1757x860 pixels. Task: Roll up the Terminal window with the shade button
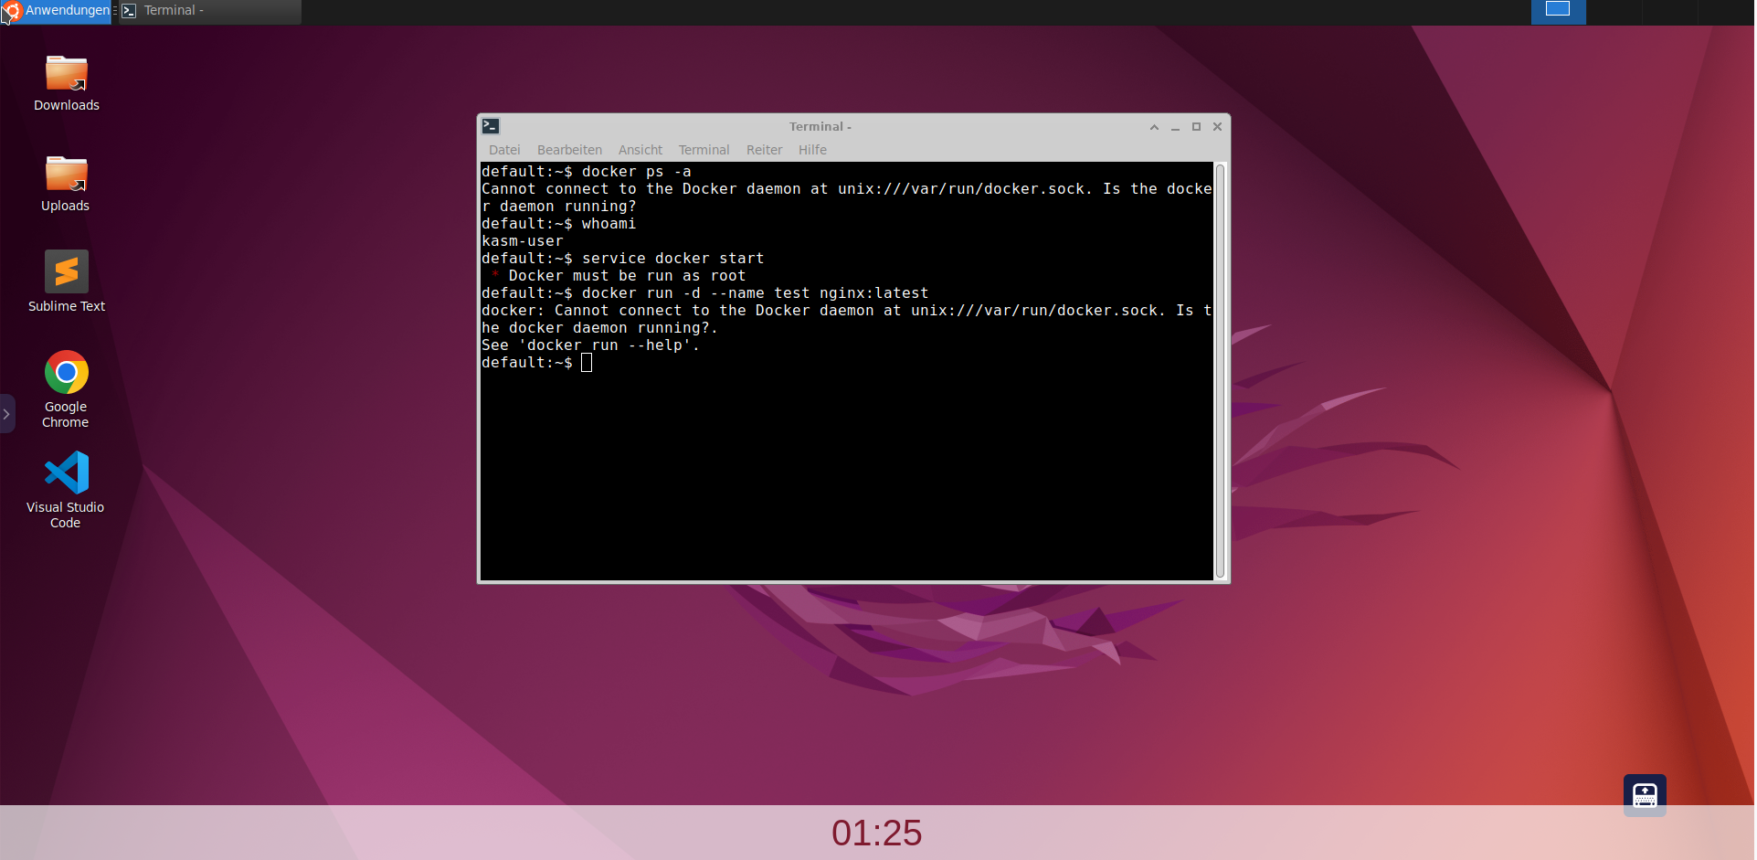tap(1154, 127)
